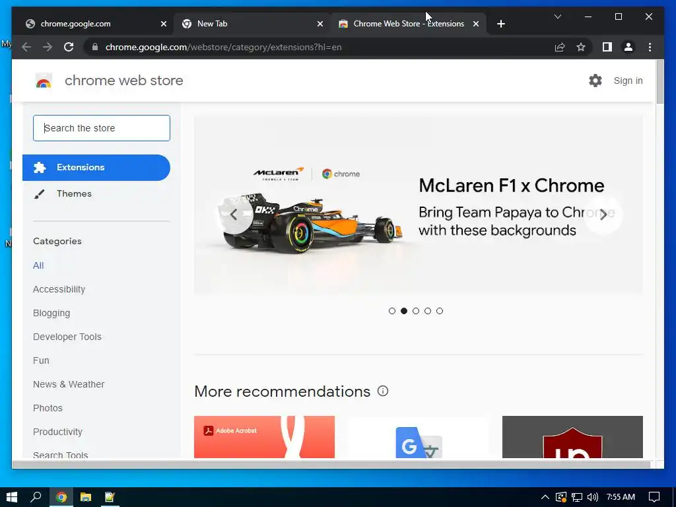
Task: Click the vertical page scrollbar thumb
Action: (660, 82)
